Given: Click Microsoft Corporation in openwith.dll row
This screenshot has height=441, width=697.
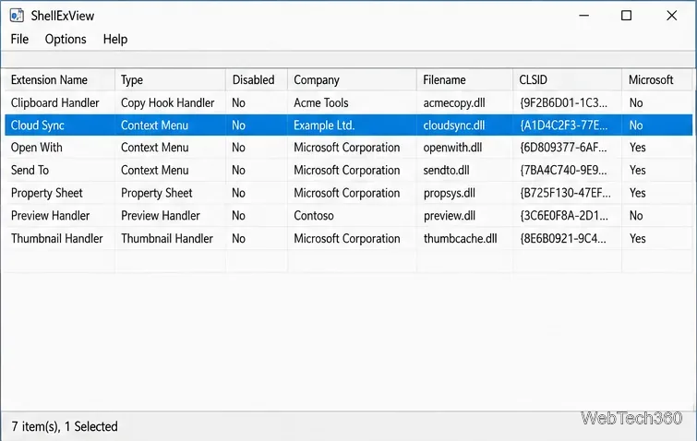Looking at the screenshot, I should [347, 148].
